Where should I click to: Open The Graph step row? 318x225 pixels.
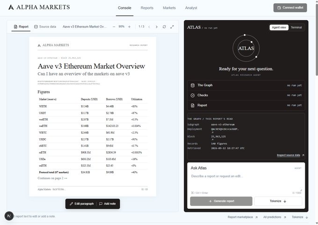[x=246, y=85]
